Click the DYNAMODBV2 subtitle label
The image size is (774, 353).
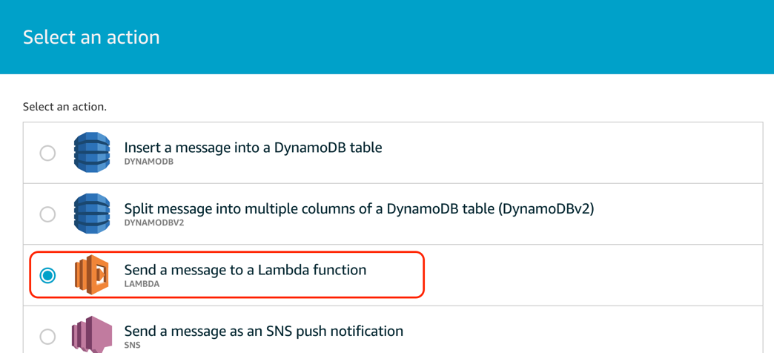tap(154, 223)
